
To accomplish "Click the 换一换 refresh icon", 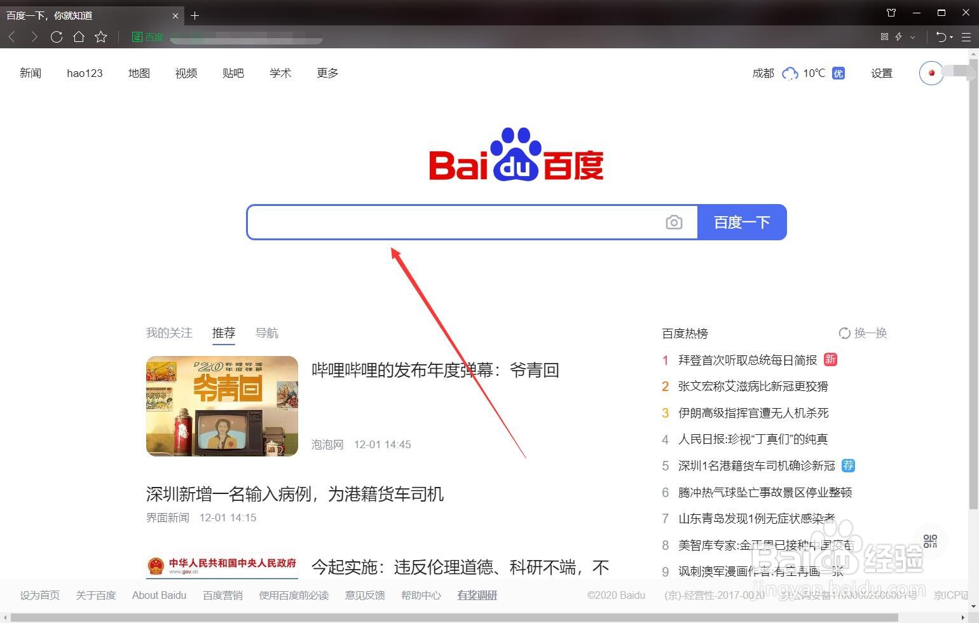I will click(844, 333).
